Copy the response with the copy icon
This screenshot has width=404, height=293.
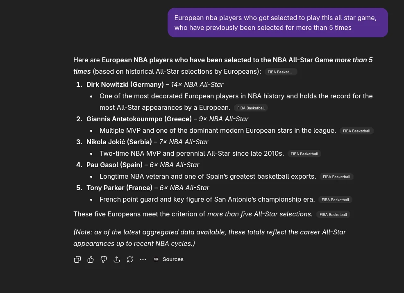(x=77, y=259)
